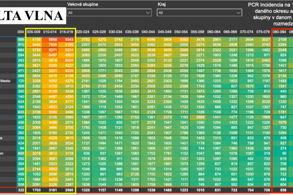Select the 075-079 column header
This screenshot has height=195, width=293.
[x=264, y=32]
